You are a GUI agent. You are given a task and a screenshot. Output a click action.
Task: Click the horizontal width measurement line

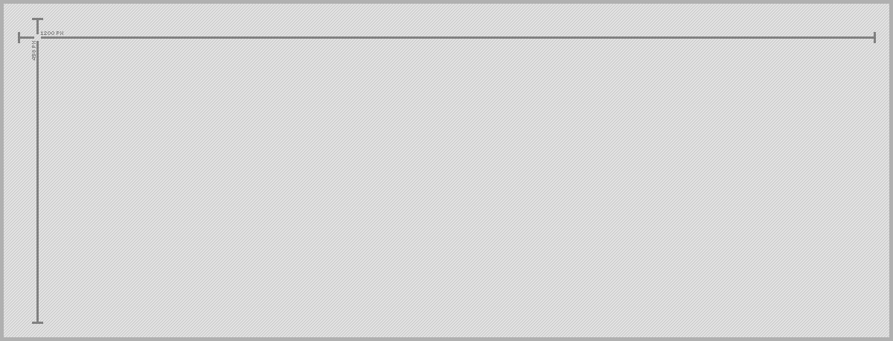pos(457,37)
